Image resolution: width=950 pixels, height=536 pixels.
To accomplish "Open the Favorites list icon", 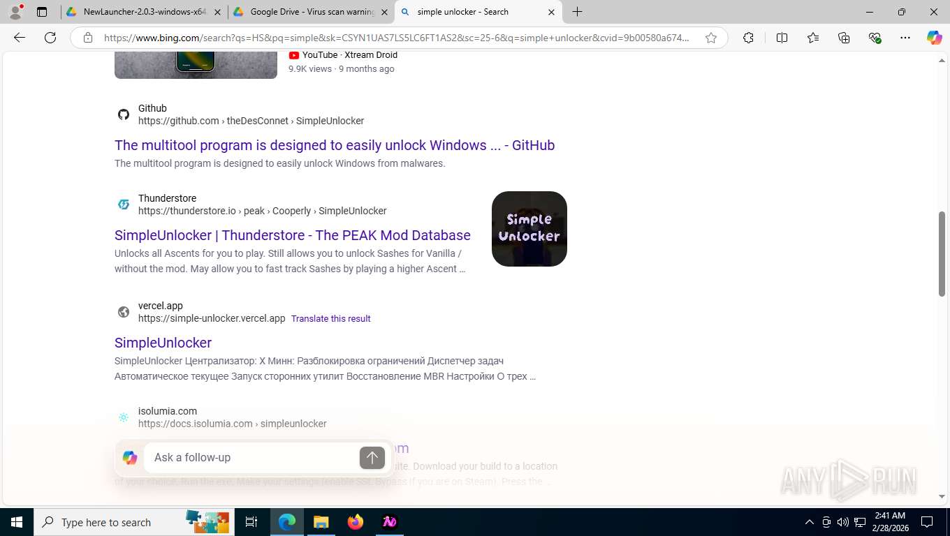I will click(813, 38).
